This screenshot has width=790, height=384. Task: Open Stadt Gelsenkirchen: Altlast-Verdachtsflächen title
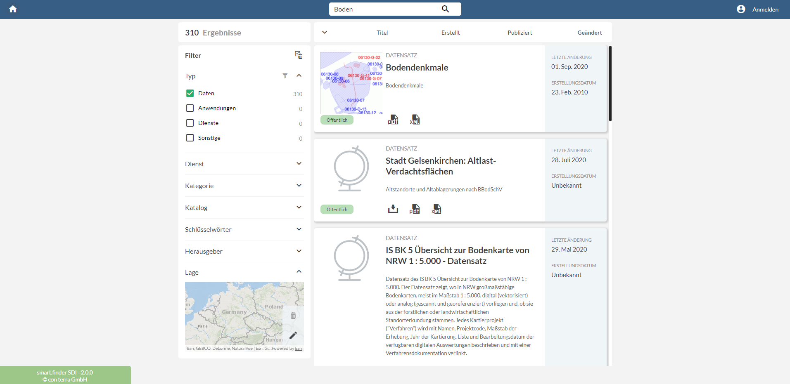tap(441, 166)
